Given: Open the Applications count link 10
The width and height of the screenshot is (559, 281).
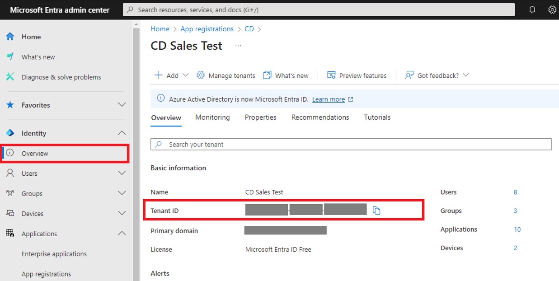Looking at the screenshot, I should (517, 229).
